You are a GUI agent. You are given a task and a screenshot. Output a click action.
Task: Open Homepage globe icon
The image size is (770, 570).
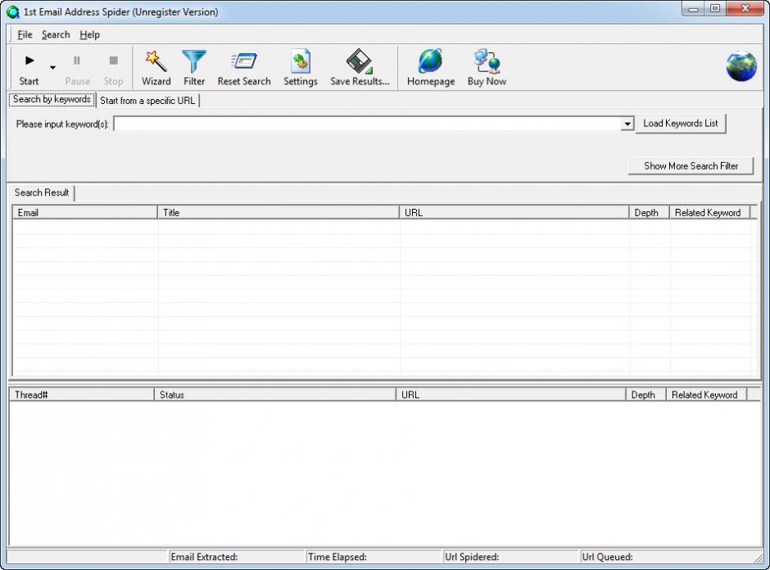(431, 61)
